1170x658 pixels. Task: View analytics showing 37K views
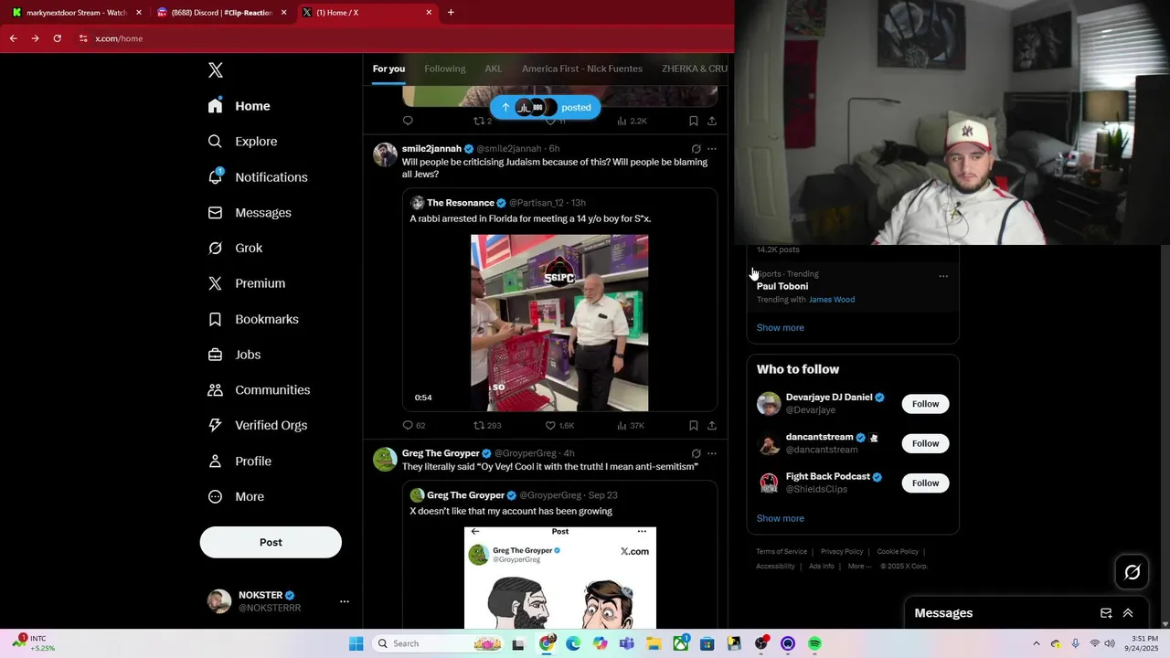[631, 425]
